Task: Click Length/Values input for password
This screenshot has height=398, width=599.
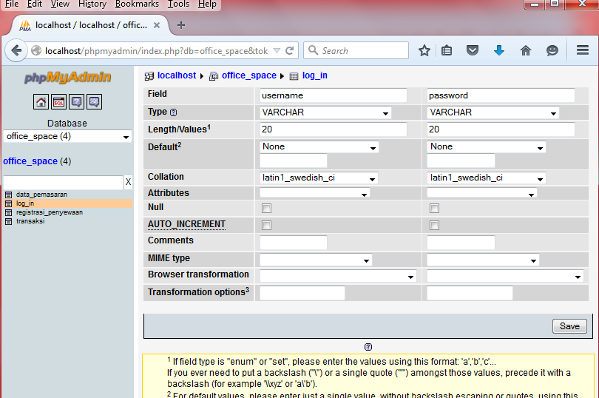Action: 501,129
